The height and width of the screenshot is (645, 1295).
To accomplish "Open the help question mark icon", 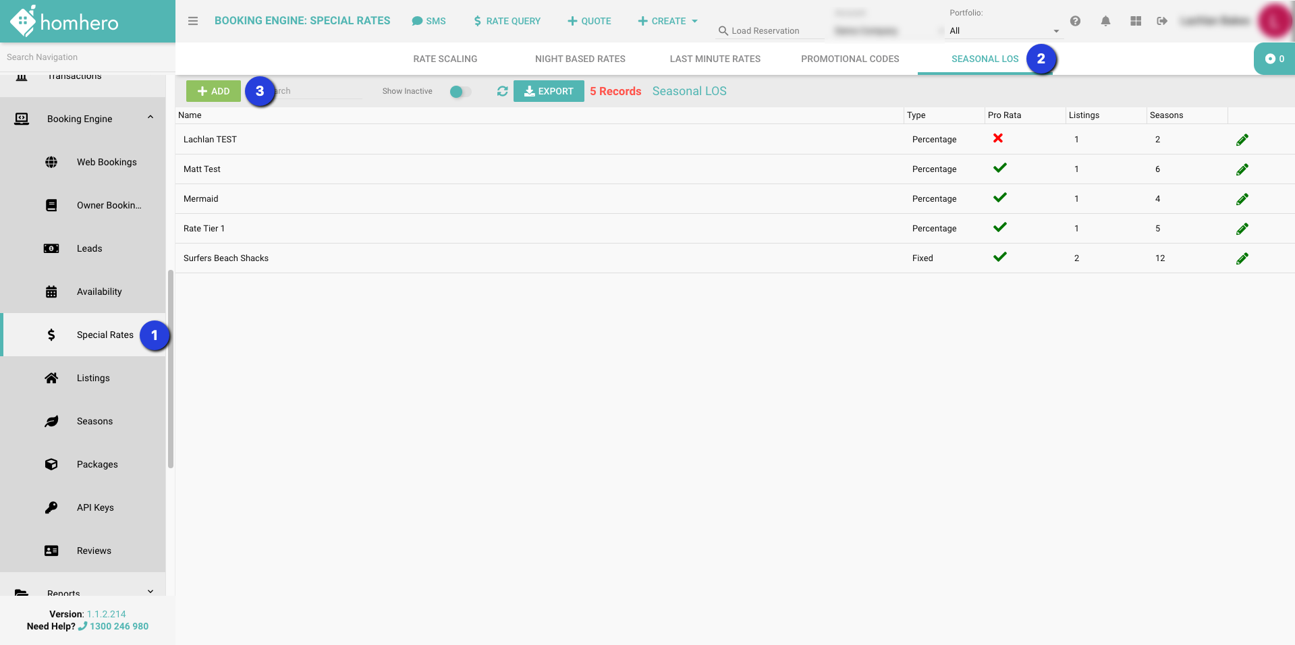I will [1075, 21].
